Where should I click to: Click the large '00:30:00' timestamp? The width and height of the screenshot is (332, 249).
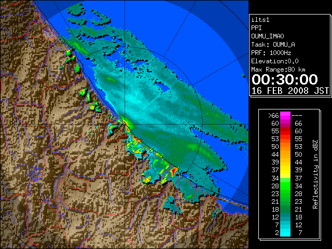(x=285, y=79)
